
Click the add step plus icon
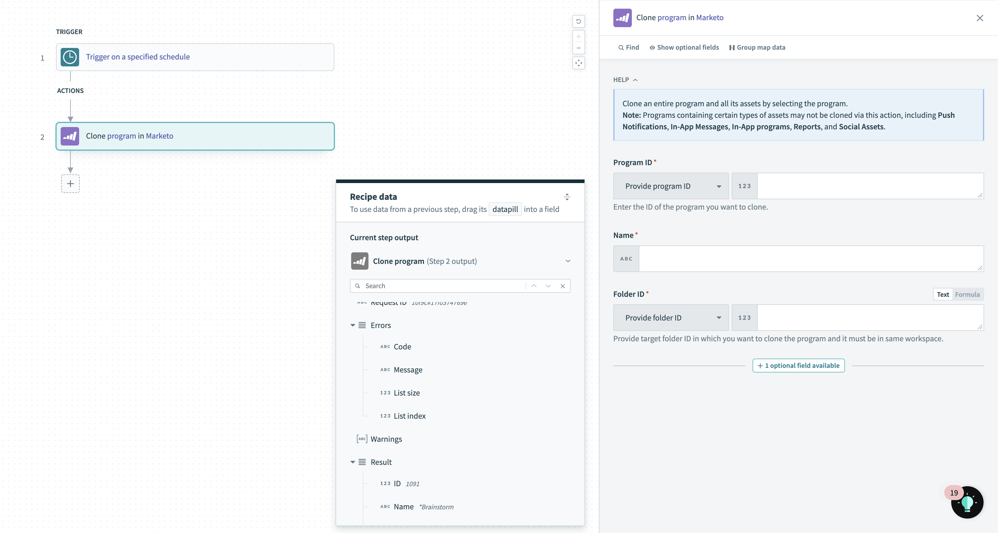(x=70, y=184)
